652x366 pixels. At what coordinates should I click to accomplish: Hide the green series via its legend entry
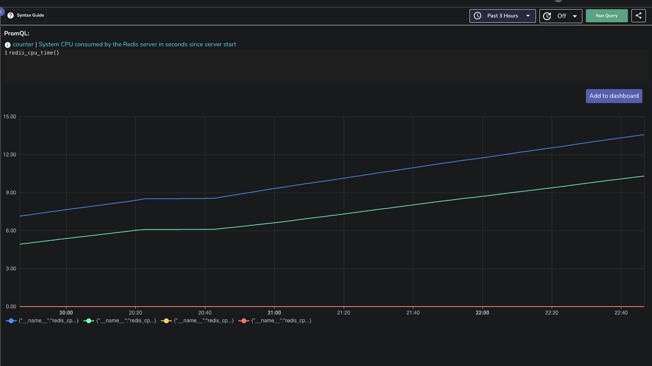coord(120,321)
